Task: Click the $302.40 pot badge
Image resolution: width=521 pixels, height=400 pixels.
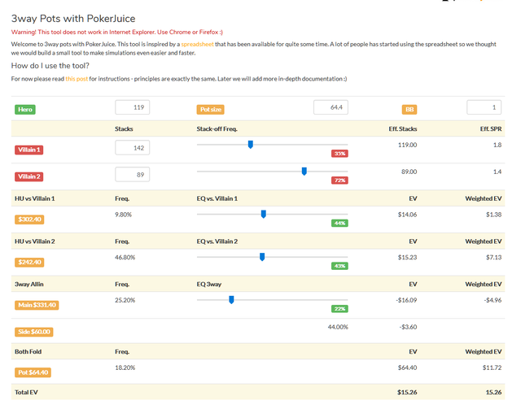Action: tap(29, 220)
